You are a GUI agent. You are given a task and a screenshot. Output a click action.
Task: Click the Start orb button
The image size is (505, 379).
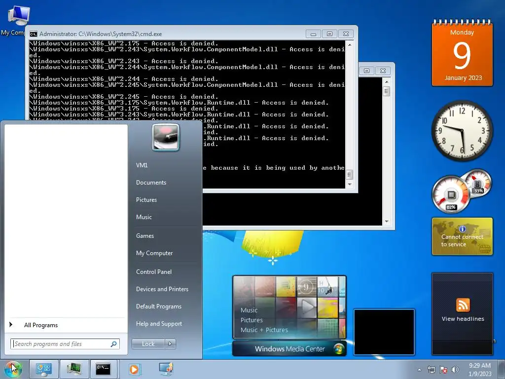tap(13, 369)
